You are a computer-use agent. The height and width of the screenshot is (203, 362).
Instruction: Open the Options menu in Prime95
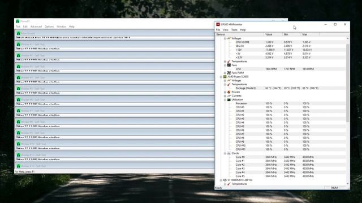[x=49, y=27]
